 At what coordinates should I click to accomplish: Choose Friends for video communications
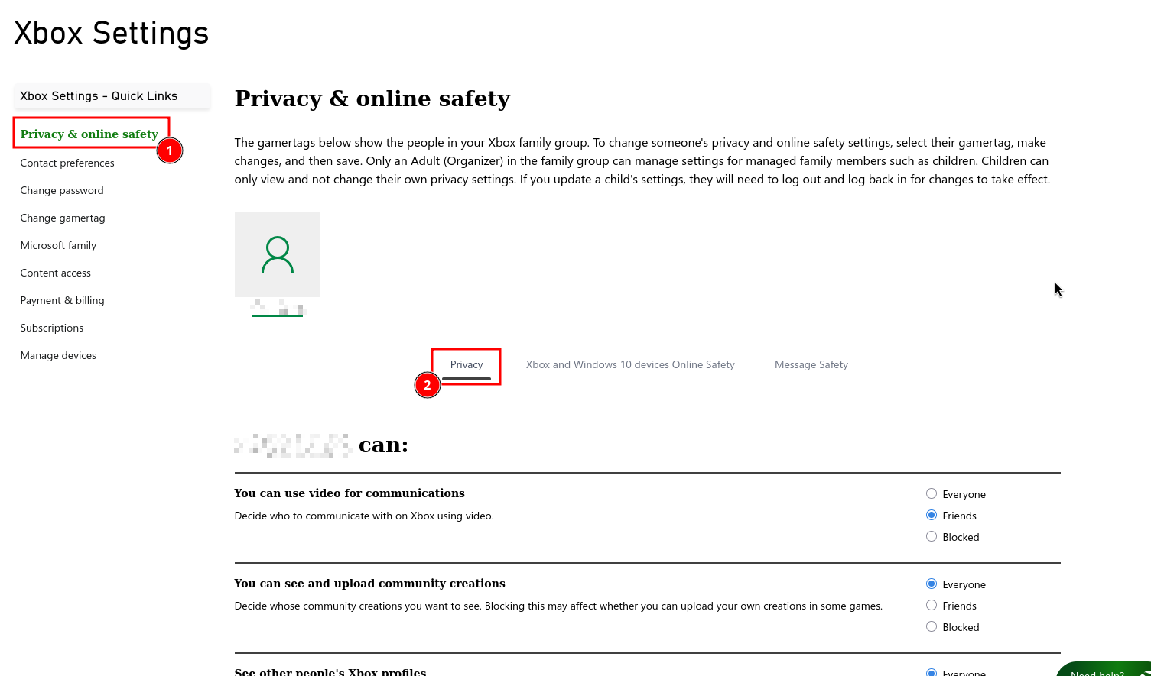[x=932, y=516]
